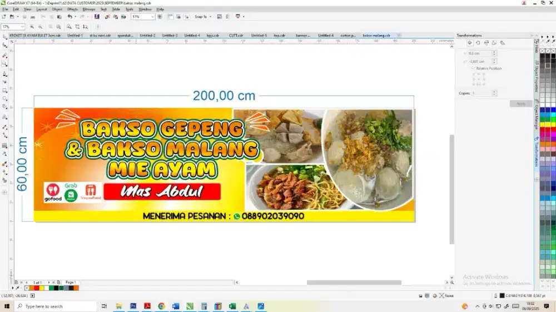This screenshot has height=312, width=556.
Task: Switch to the CUTT.cdr document tab
Action: coord(236,36)
